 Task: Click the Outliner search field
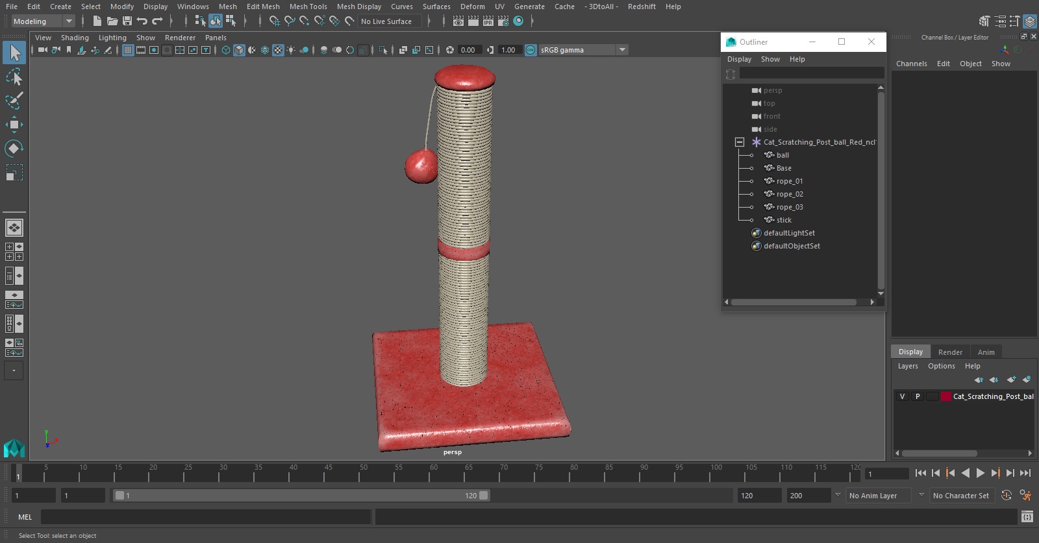812,73
